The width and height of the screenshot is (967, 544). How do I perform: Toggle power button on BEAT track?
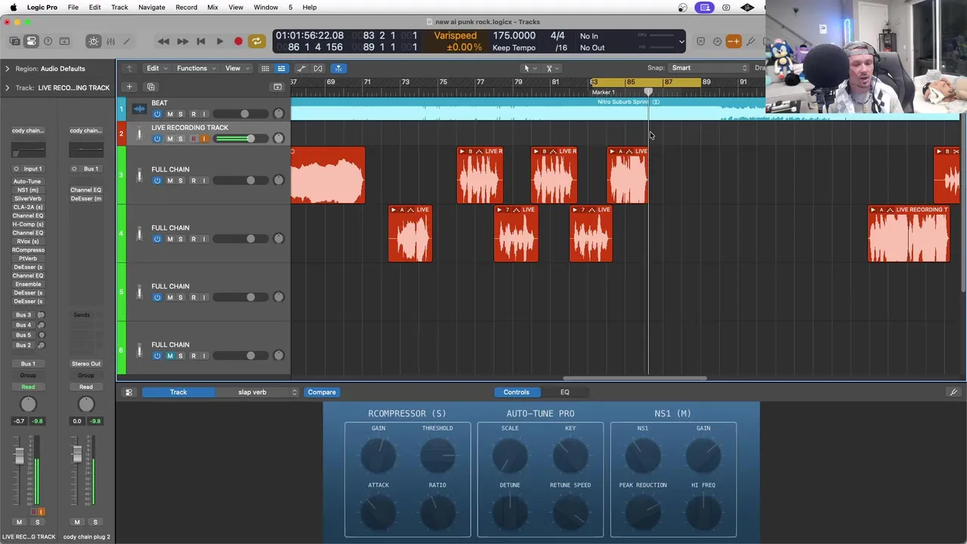point(157,114)
